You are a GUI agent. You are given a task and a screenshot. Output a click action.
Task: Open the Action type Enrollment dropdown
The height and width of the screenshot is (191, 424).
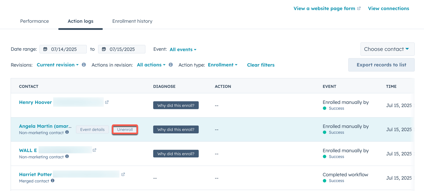point(223,65)
